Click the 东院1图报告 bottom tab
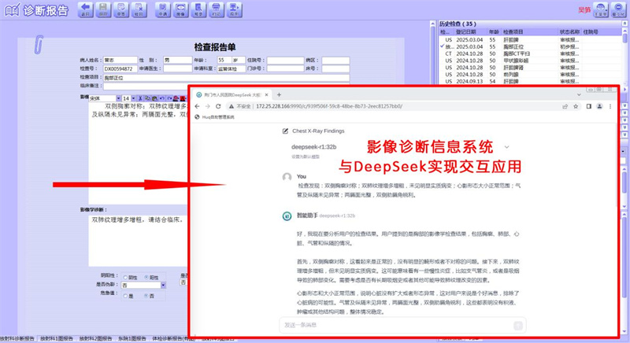The image size is (630, 343). [x=132, y=338]
